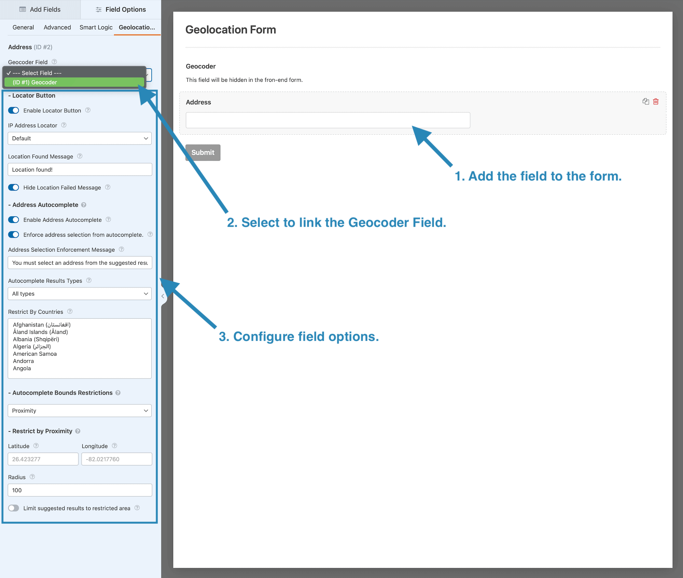Select American Samoa in countries list
The width and height of the screenshot is (683, 578).
click(35, 354)
